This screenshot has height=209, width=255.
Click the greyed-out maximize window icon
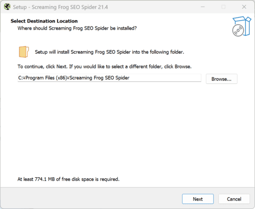223,7
